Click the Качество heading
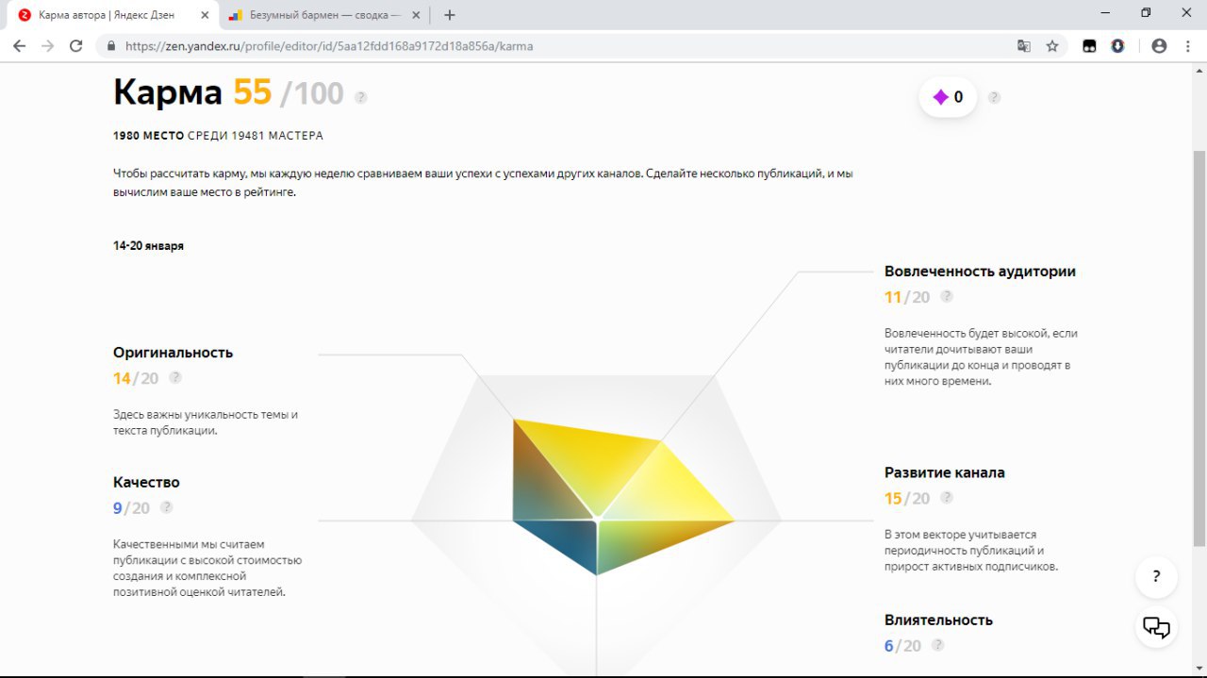Viewport: 1207px width, 678px height. pos(146,483)
